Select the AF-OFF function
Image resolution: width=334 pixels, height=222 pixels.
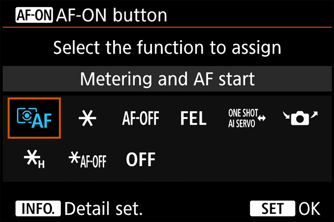[141, 118]
